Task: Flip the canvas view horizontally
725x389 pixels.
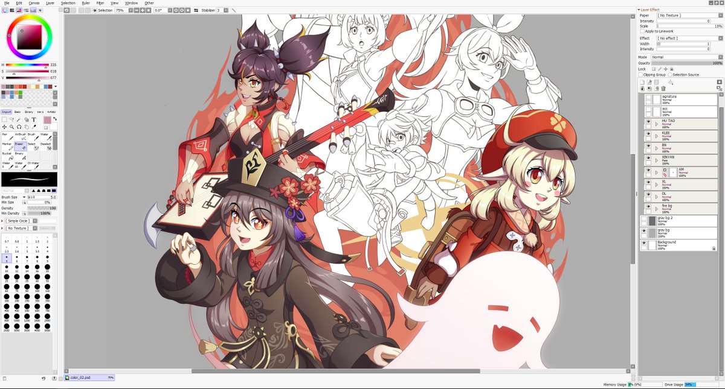Action: (x=196, y=10)
